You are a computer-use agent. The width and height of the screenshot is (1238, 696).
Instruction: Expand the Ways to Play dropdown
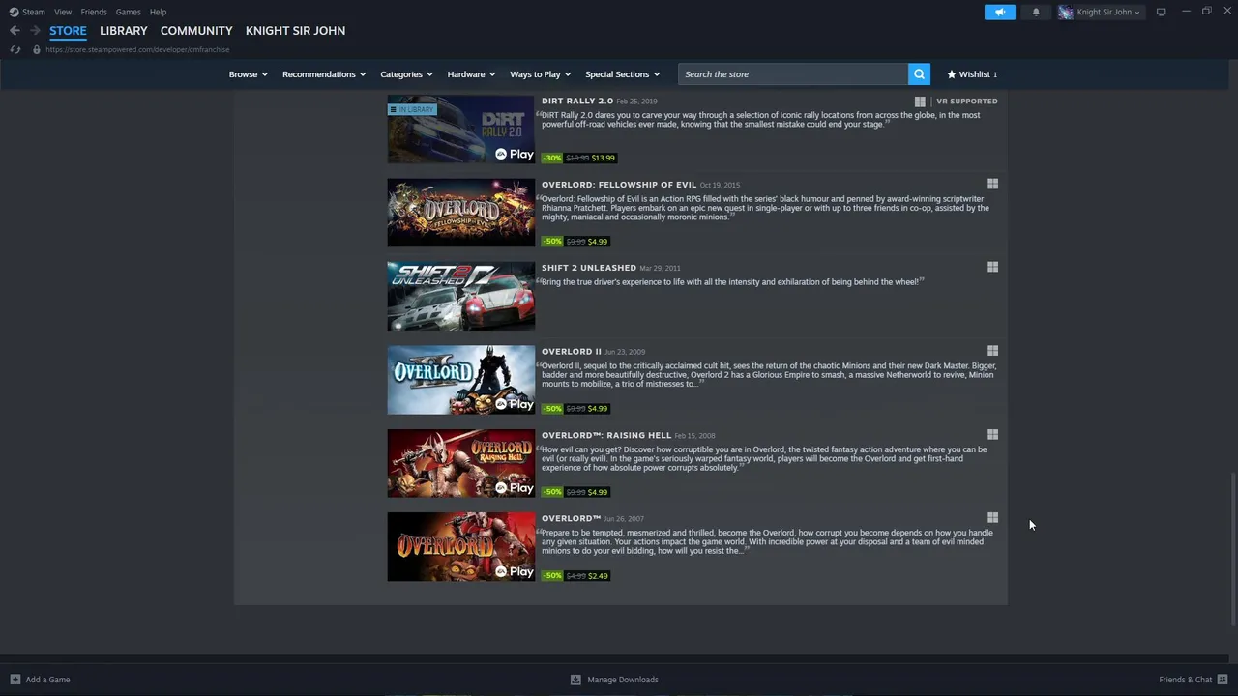(x=540, y=74)
